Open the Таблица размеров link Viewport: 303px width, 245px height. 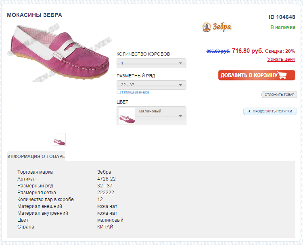pos(135,92)
